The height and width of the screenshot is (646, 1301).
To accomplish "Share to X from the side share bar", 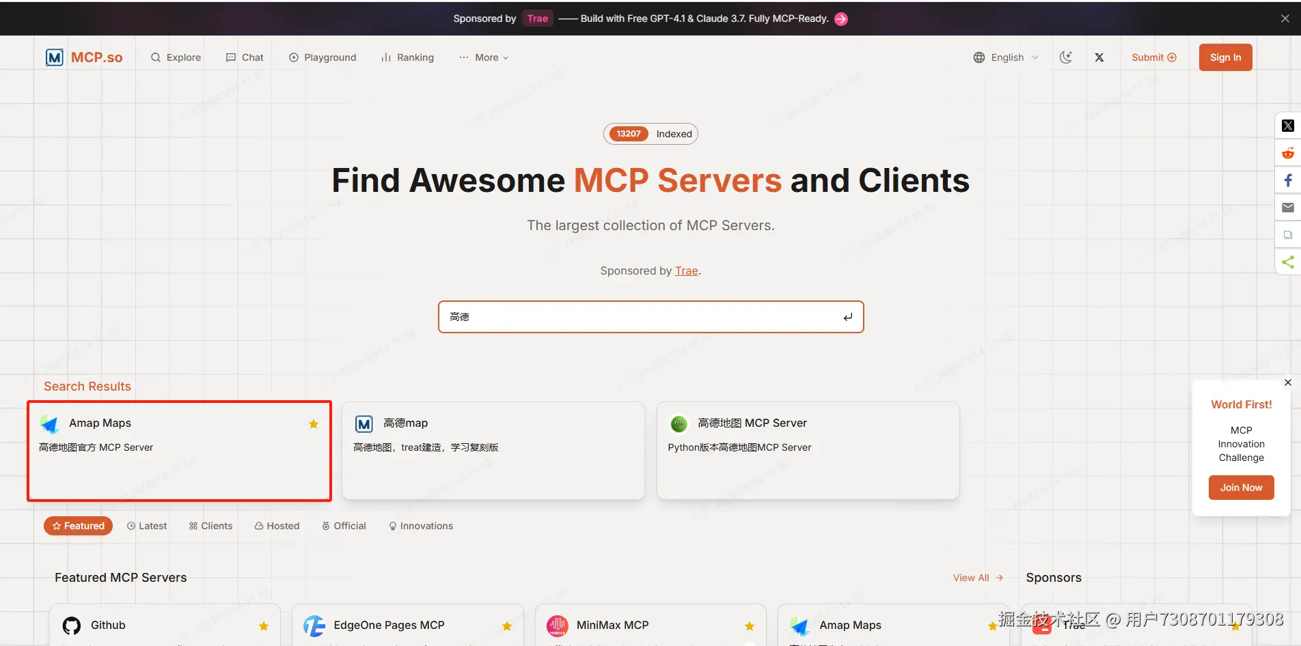I will pos(1288,126).
